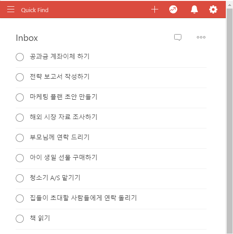Click the vertical scrollbar track
The width and height of the screenshot is (233, 234).
tap(229, 120)
